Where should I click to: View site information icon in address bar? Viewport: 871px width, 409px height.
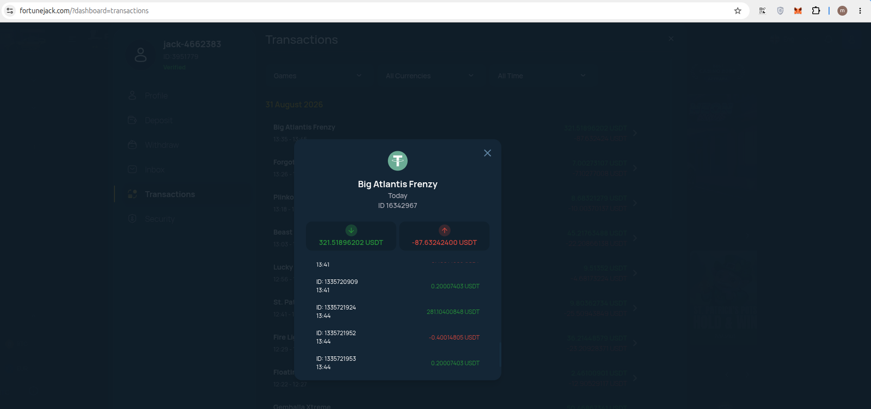coord(10,11)
